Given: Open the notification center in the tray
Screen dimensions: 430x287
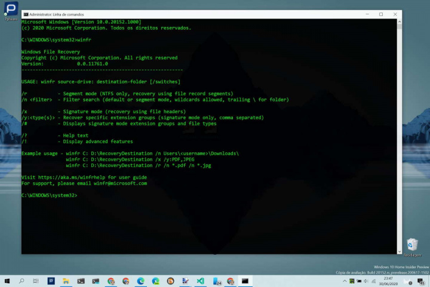Looking at the screenshot, I should click(x=422, y=280).
